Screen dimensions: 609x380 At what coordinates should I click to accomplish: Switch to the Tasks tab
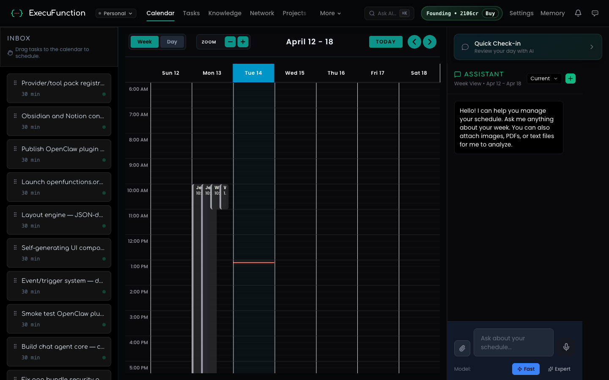pos(191,13)
